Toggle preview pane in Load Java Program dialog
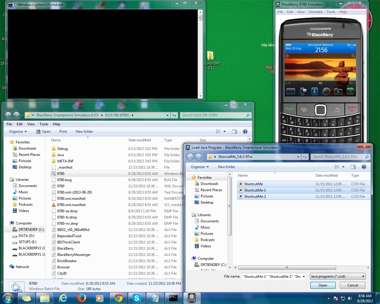The height and width of the screenshot is (304, 380). click(353, 167)
